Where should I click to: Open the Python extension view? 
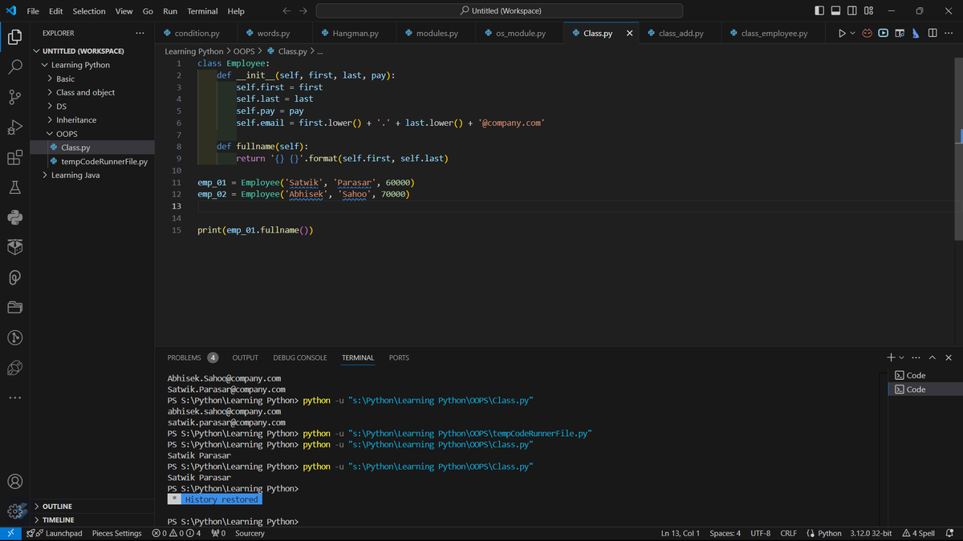click(14, 217)
